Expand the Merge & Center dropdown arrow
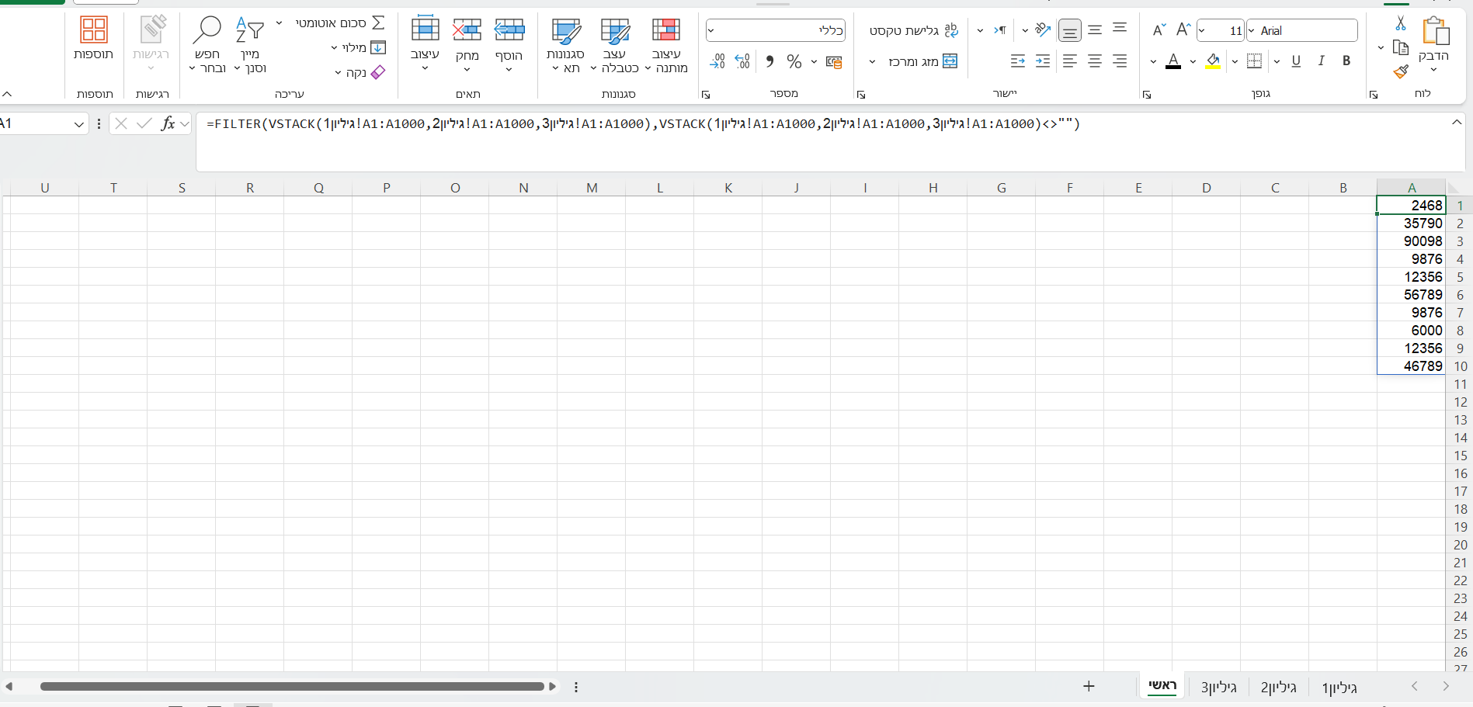The height and width of the screenshot is (707, 1473). pos(872,61)
